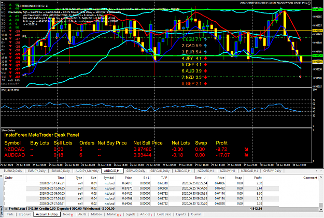Select the order opened 2020.06.26 17:05:23

[x=142, y=198]
